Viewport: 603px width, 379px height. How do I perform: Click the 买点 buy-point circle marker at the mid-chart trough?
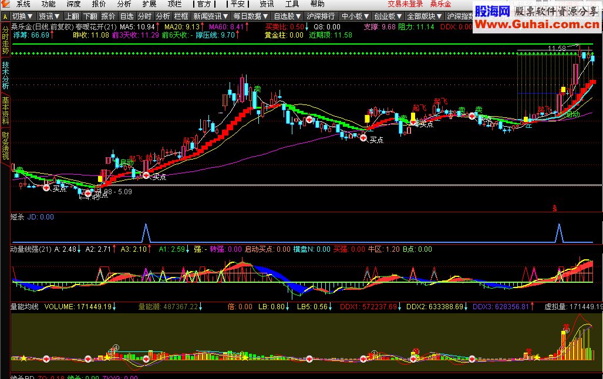tap(363, 138)
